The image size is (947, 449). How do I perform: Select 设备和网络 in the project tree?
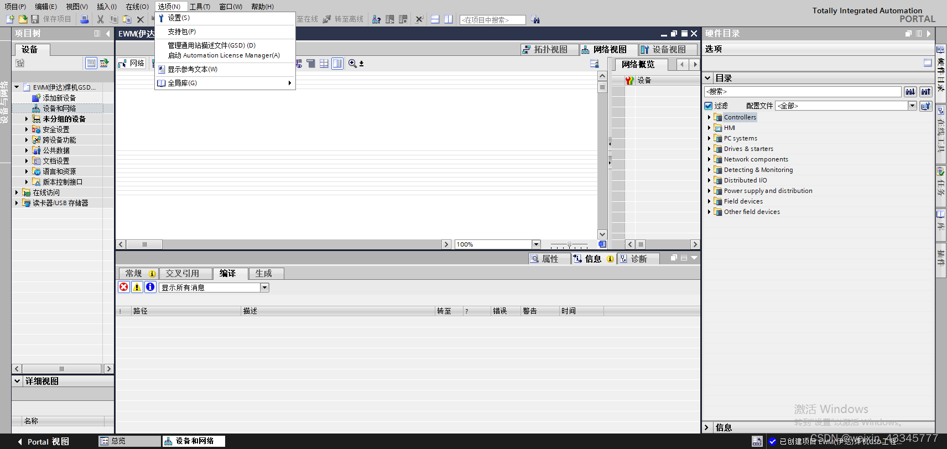coord(59,108)
